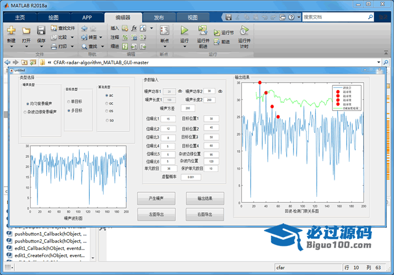Switch to the APP tab
Screen dimensions: 394x275
pyautogui.click(x=87, y=17)
